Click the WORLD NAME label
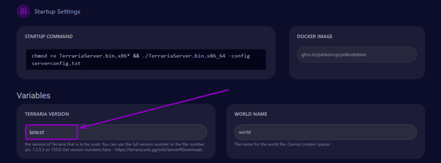 [251, 114]
